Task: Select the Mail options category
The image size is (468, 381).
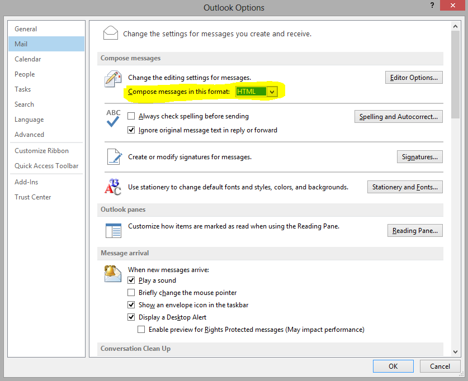Action: pyautogui.click(x=46, y=44)
